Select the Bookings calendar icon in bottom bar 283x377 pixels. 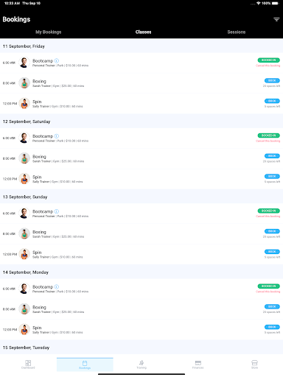[85, 364]
